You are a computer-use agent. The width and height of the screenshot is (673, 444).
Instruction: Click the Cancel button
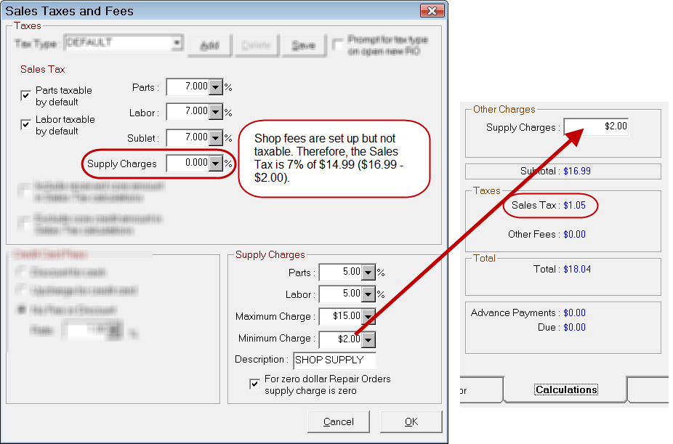point(338,421)
